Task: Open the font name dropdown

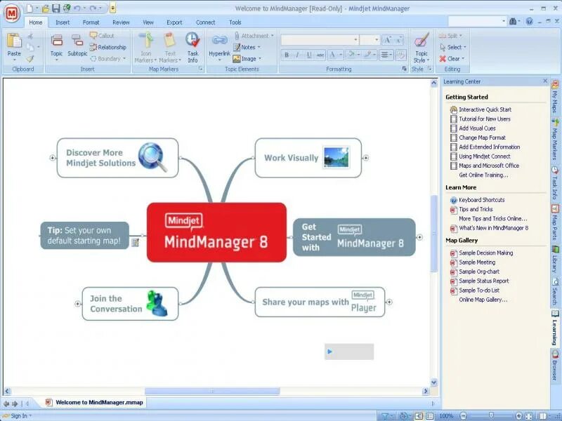Action: (x=355, y=40)
